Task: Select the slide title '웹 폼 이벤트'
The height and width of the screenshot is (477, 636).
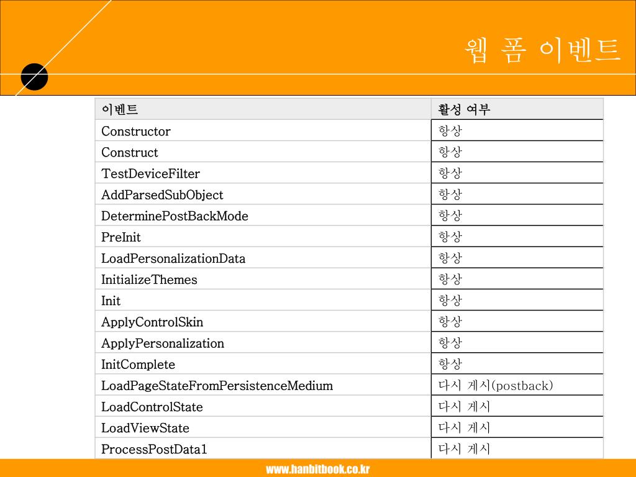Action: [542, 50]
